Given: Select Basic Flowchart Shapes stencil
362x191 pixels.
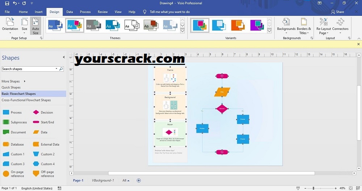Looking at the screenshot, I should 19,94.
